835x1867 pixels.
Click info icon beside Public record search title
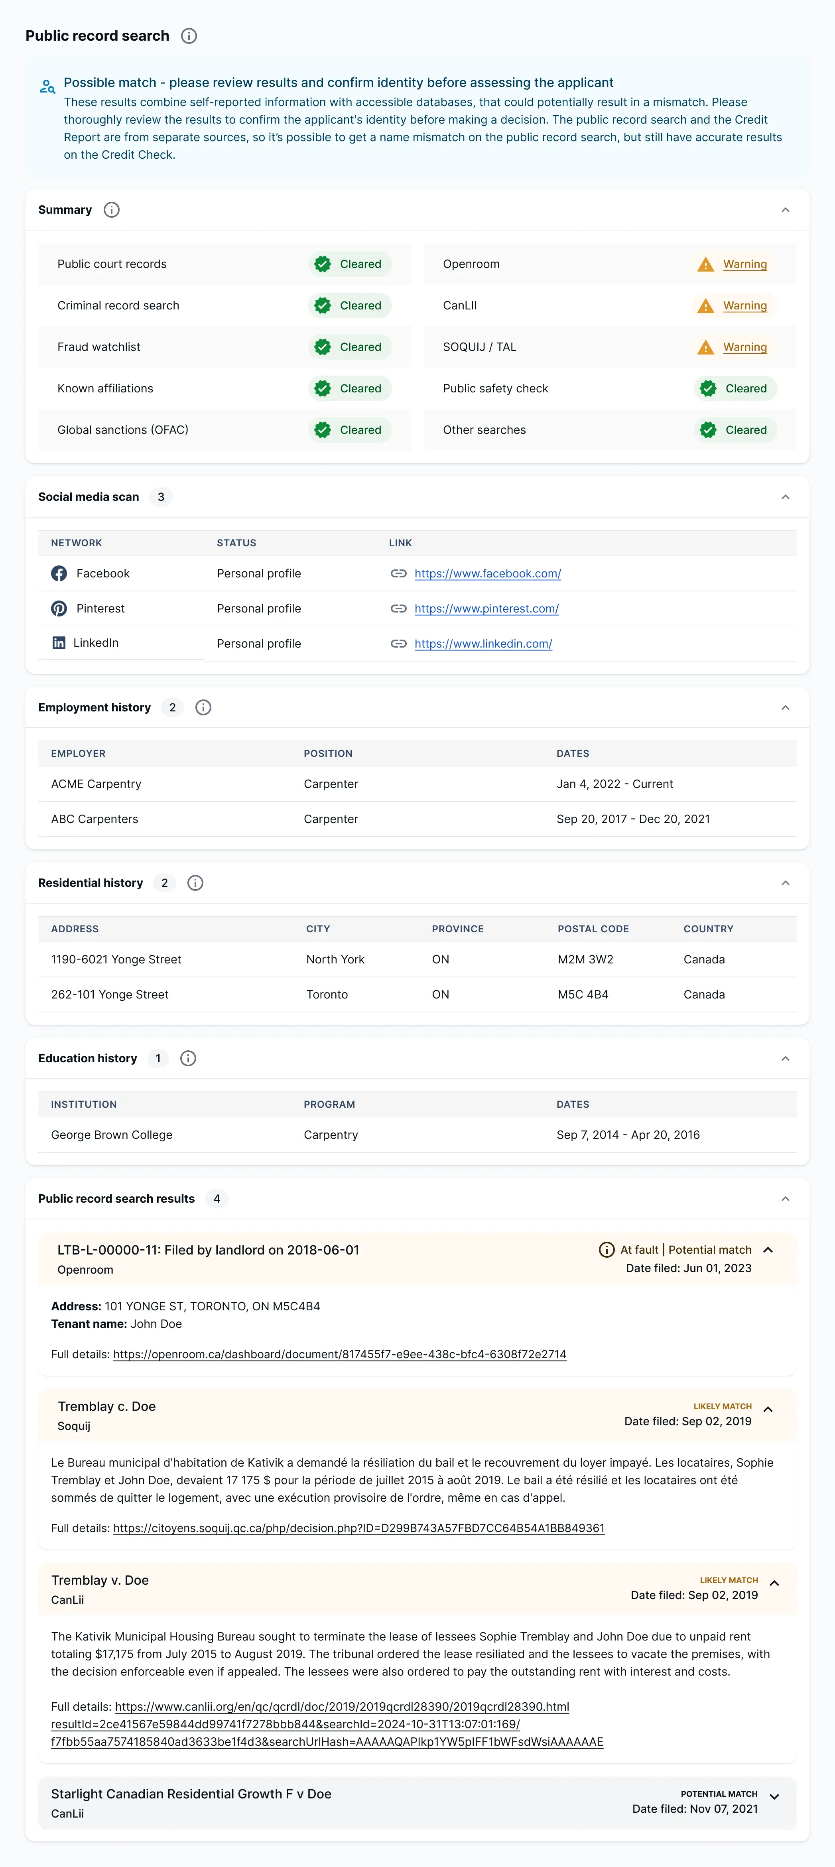tap(189, 35)
